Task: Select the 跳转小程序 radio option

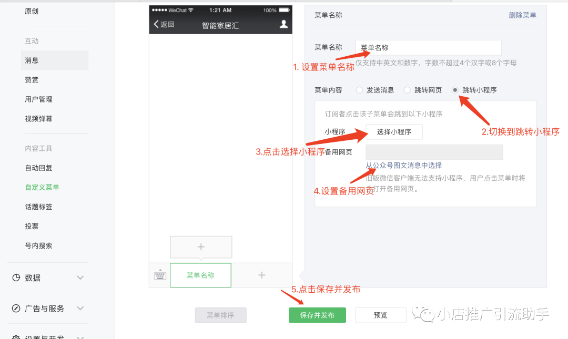Action: (x=455, y=90)
